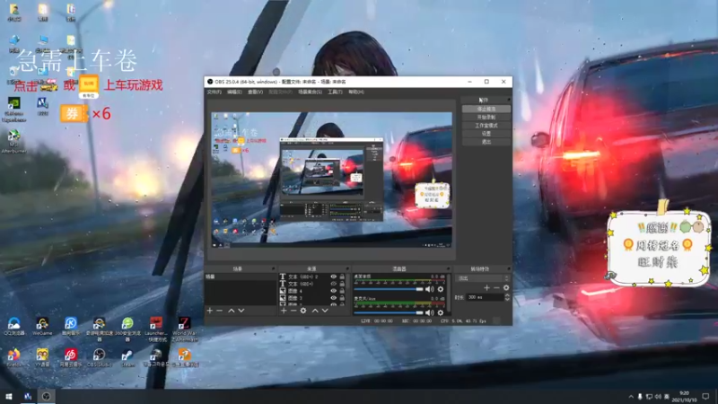Open the 工具(T) menu
This screenshot has height=404, width=718.
(335, 92)
